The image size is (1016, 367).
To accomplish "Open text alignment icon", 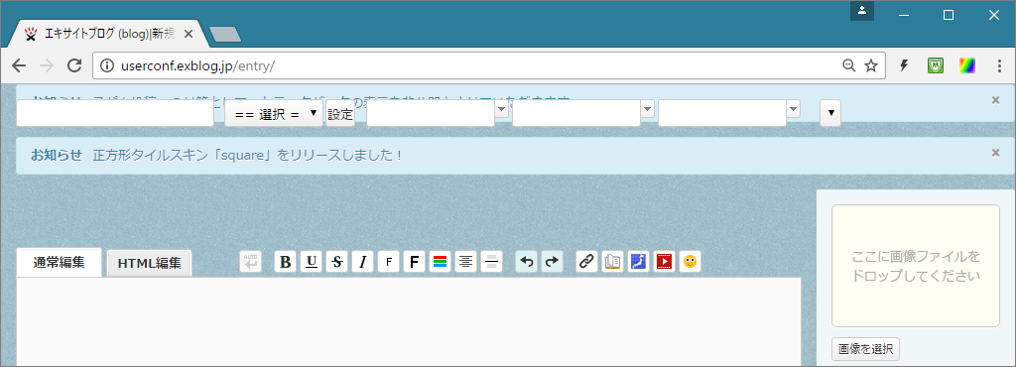I will (x=466, y=262).
